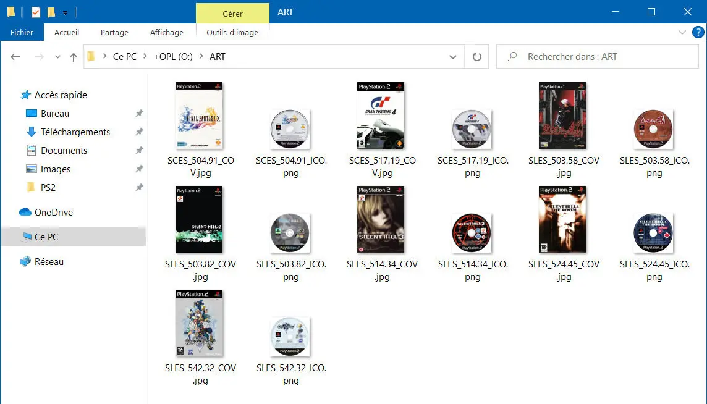Image resolution: width=707 pixels, height=404 pixels.
Task: Open recent locations chevron beside back button
Action: pyautogui.click(x=57, y=56)
